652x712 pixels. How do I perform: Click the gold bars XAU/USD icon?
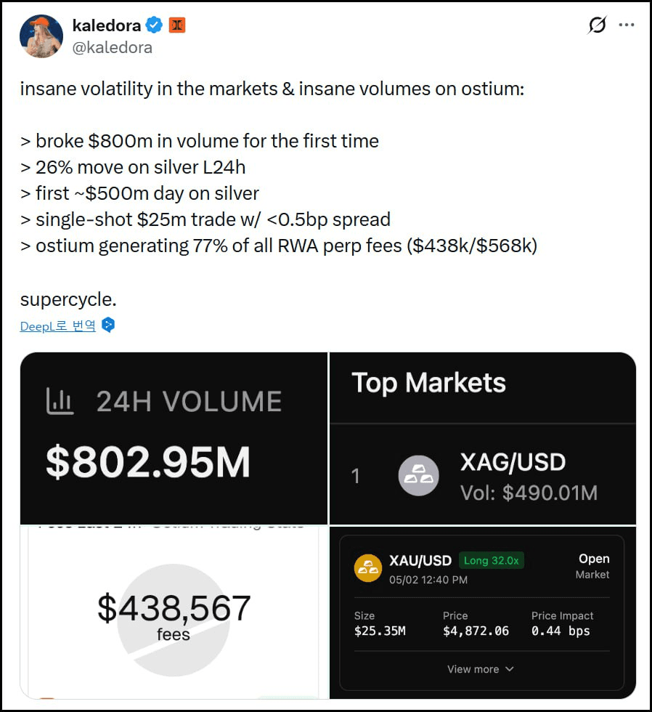368,568
